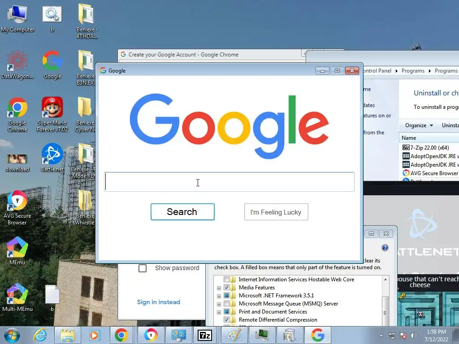
Task: Click the first Programs breadcrumb in Control Panel
Action: coord(413,71)
